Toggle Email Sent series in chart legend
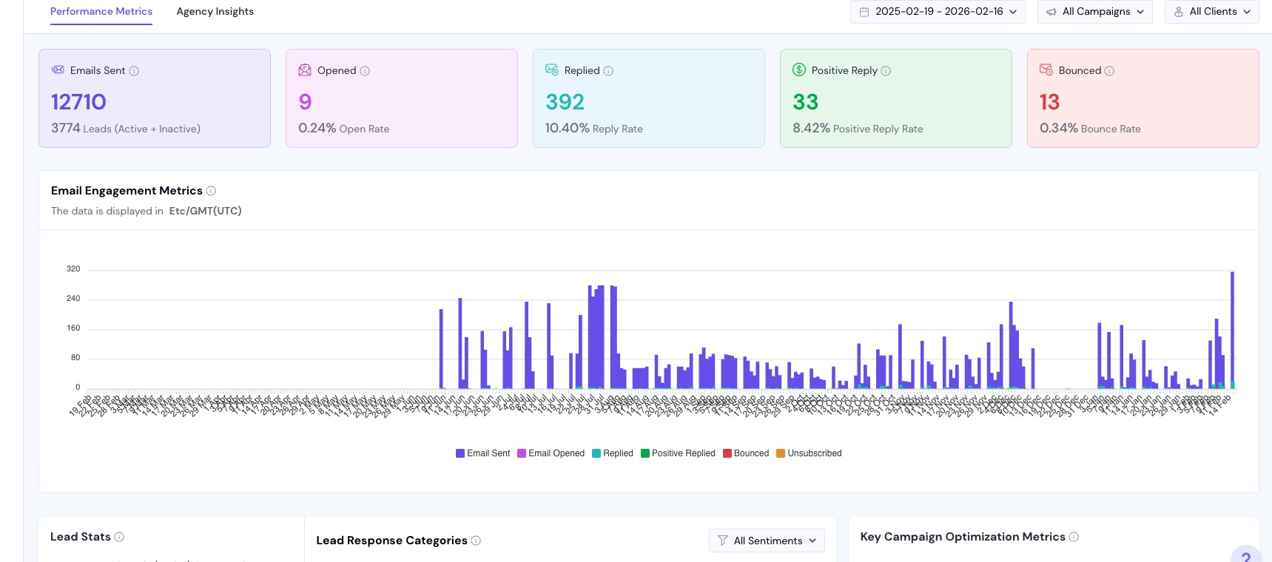Viewport: 1272px width, 562px height. tap(482, 453)
